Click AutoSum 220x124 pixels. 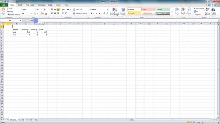pos(199,8)
